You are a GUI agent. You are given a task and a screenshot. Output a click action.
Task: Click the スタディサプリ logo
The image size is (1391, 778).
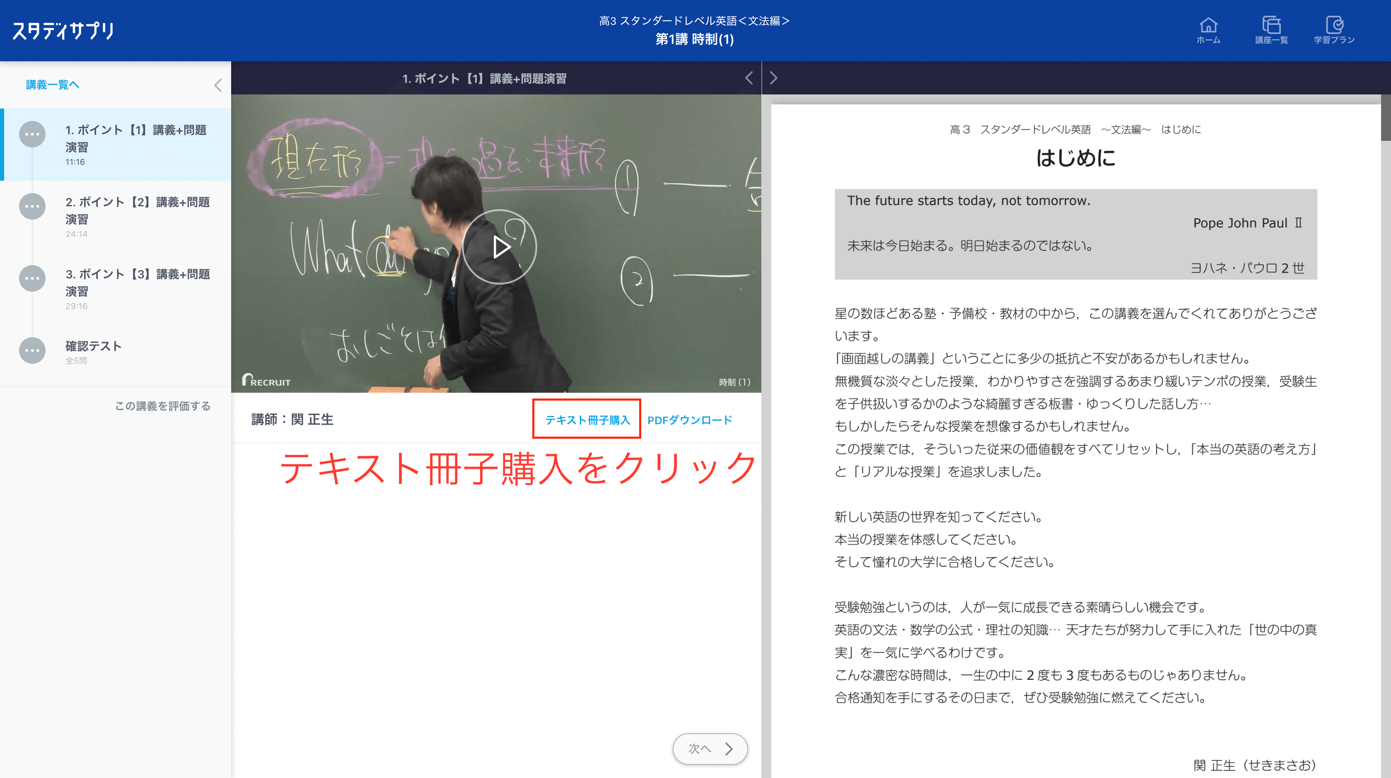(63, 31)
